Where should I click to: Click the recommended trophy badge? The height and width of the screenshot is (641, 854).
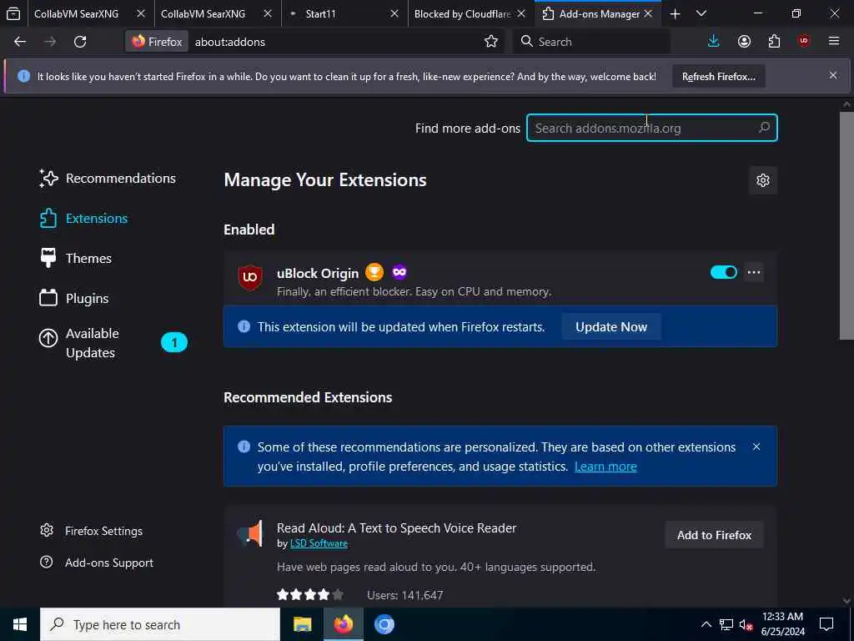point(374,272)
